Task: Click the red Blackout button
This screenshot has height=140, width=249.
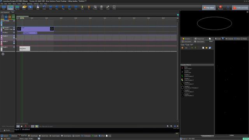Action: 221,7
